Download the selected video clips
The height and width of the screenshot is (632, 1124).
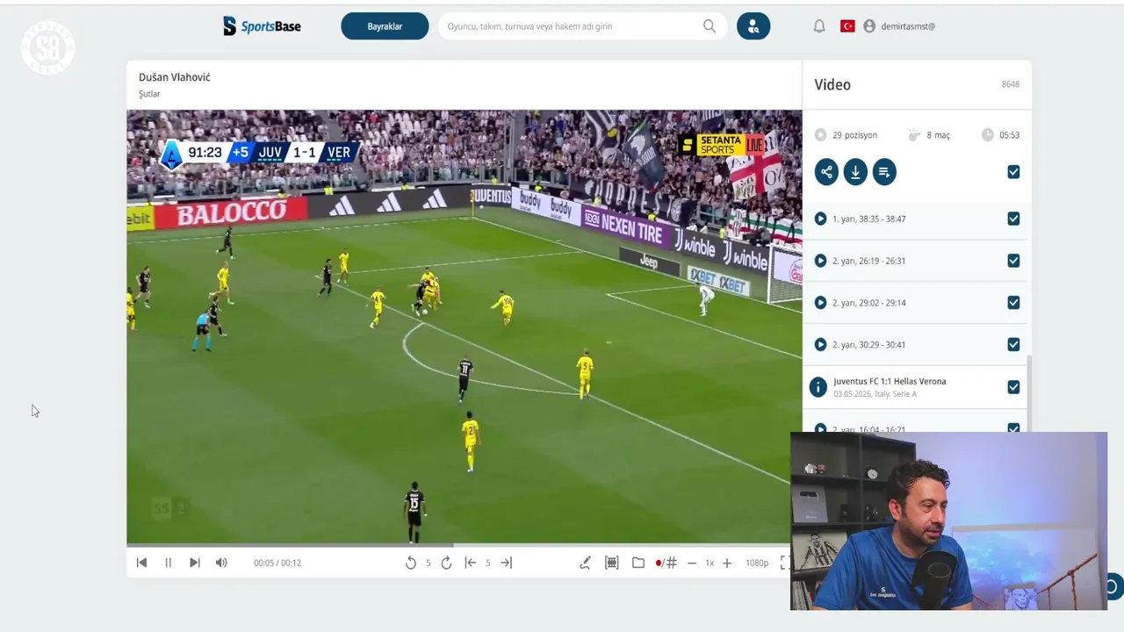(x=855, y=172)
